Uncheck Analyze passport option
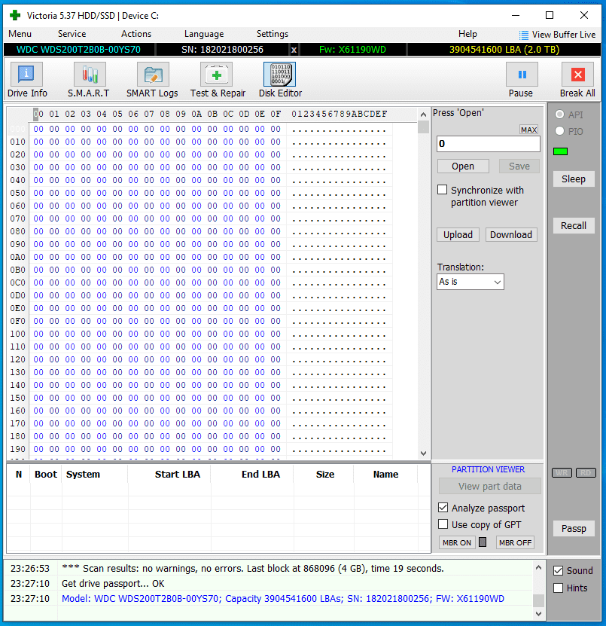Viewport: 606px width, 626px height. click(443, 508)
